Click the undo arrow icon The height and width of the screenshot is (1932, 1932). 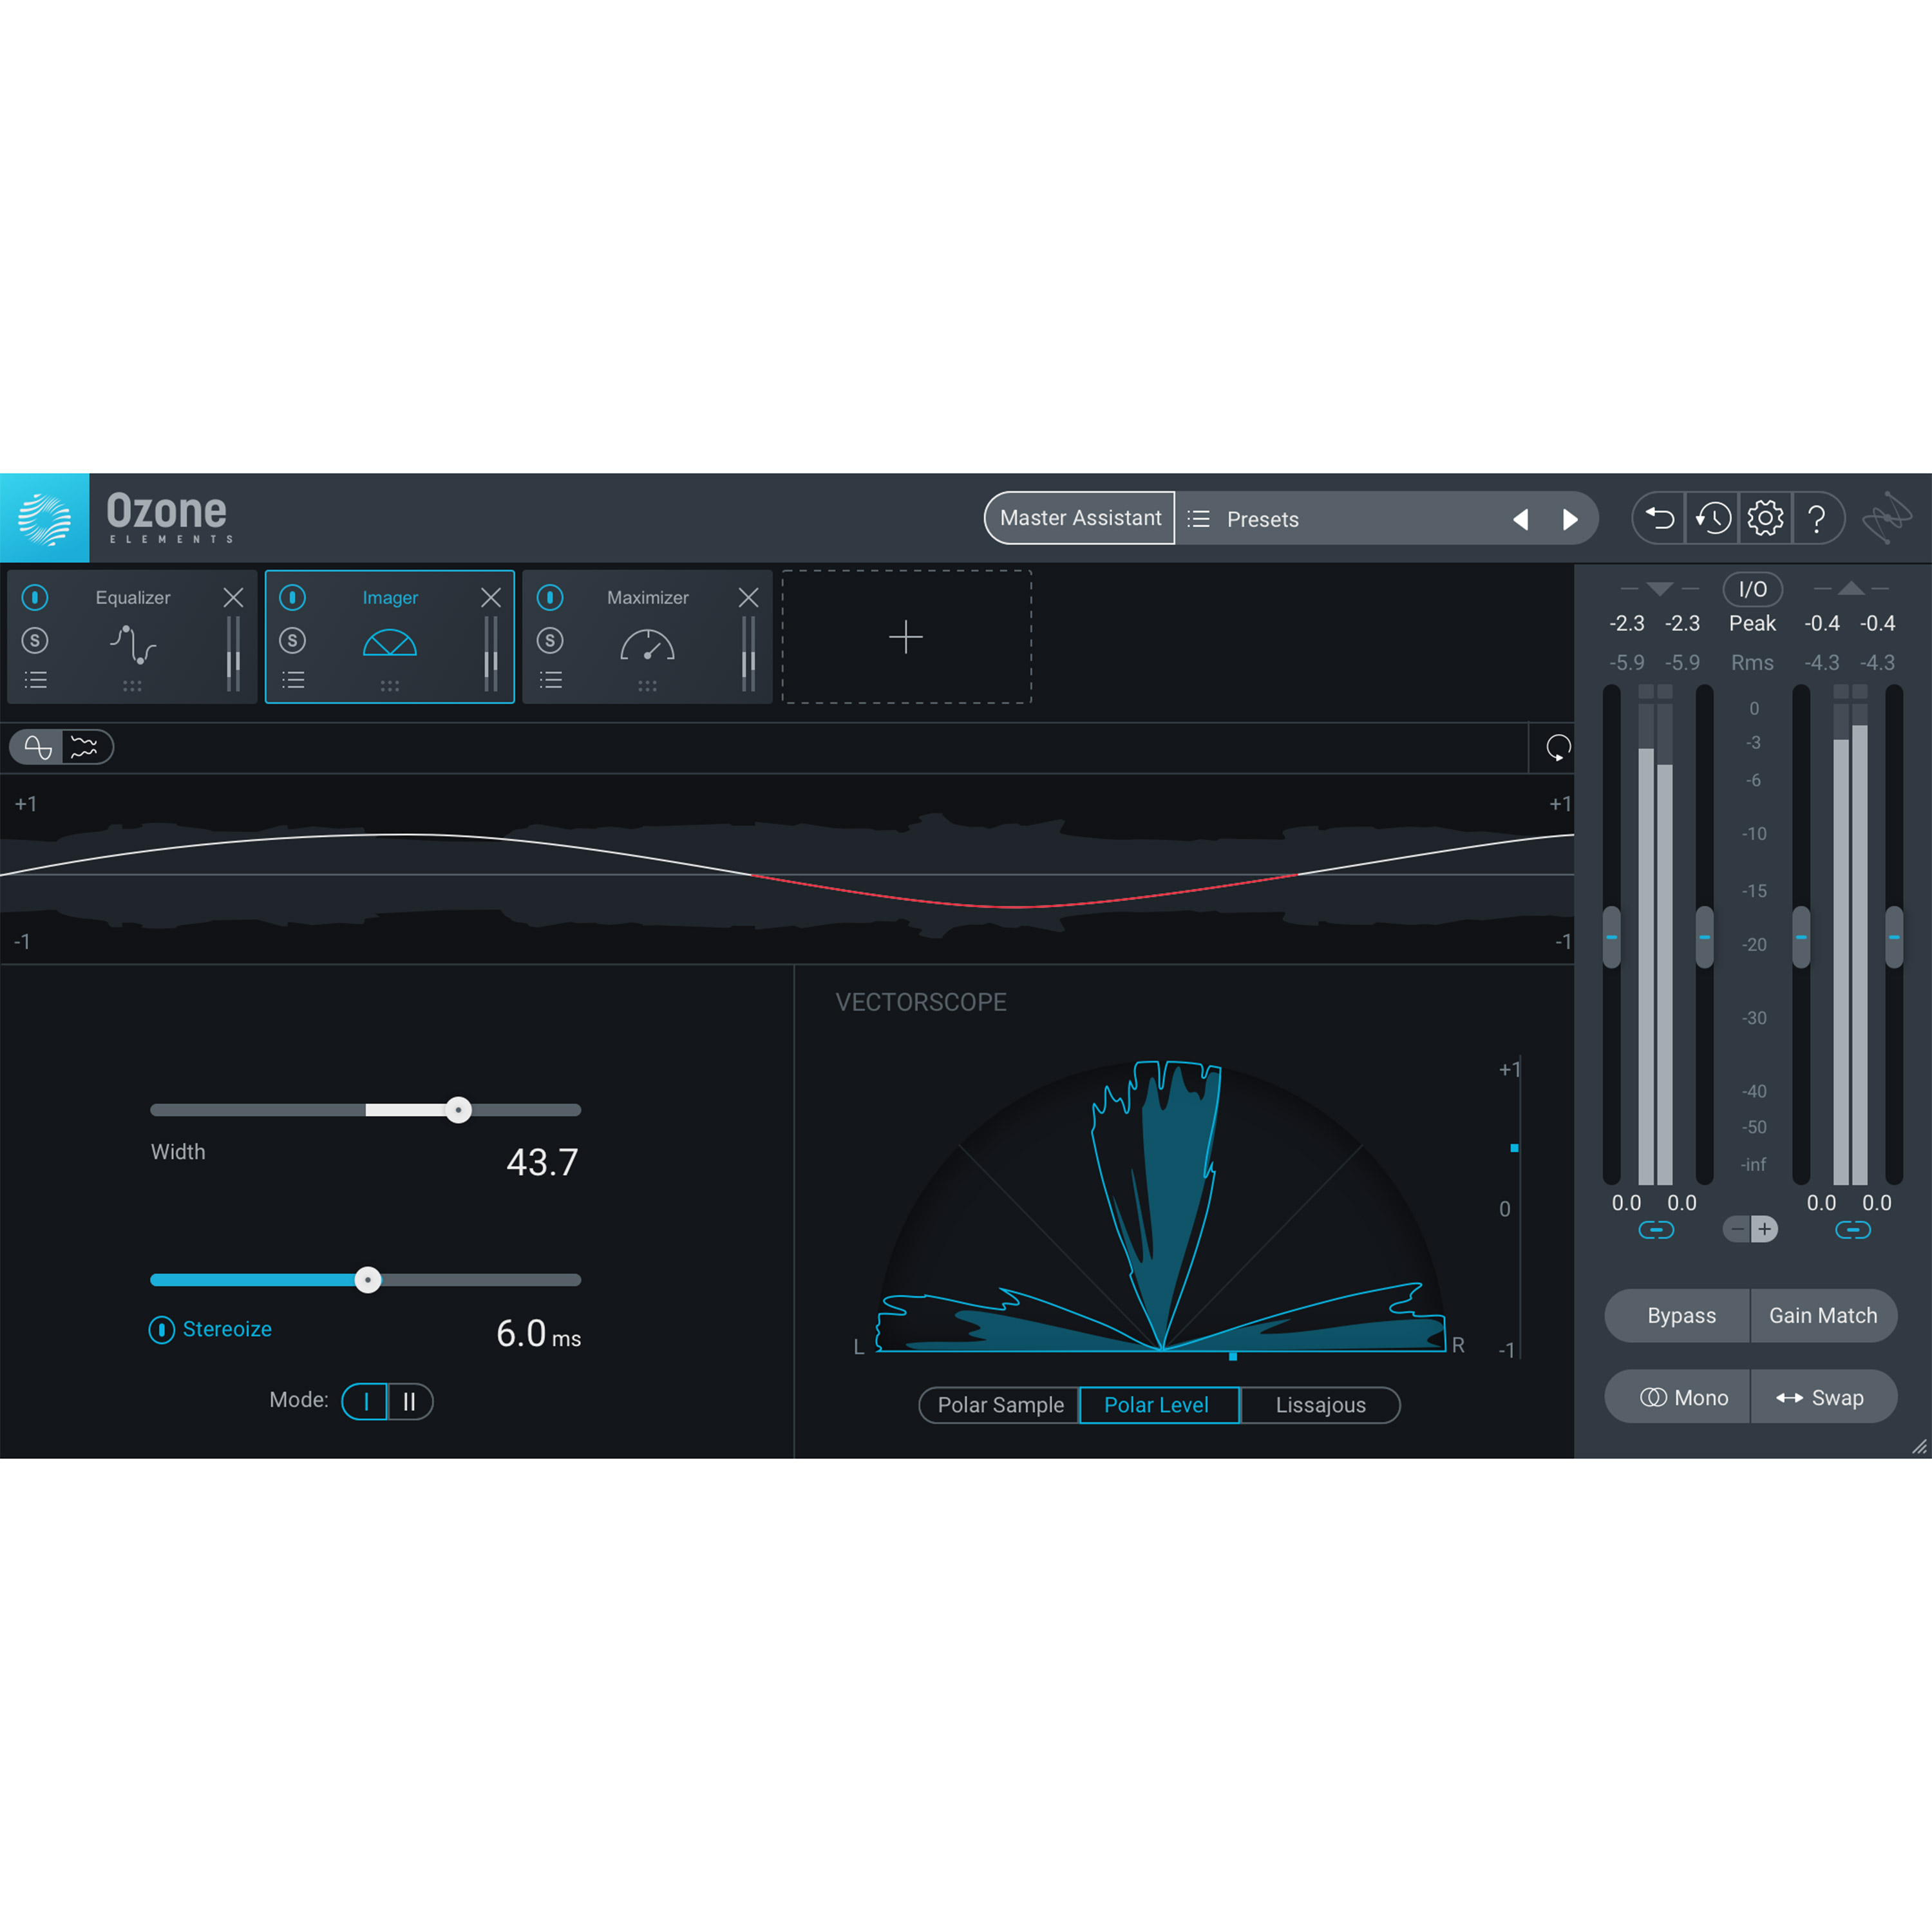1659,518
